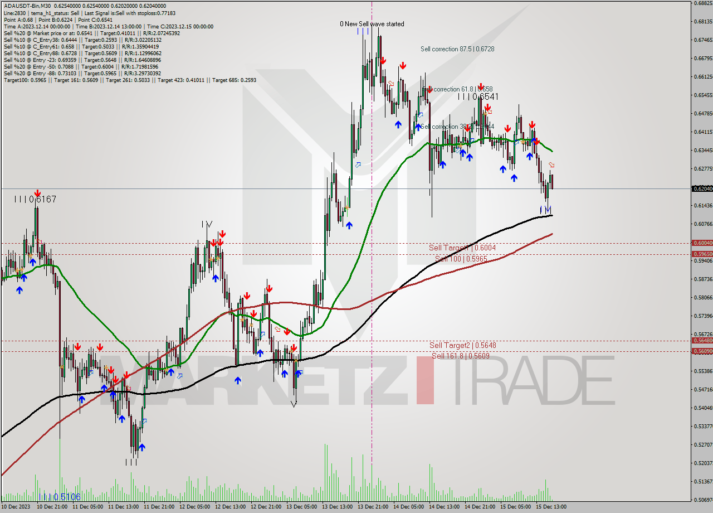713x513 pixels.
Task: Click the 'Sell 100 | 0.5965' level label
Action: click(x=461, y=259)
